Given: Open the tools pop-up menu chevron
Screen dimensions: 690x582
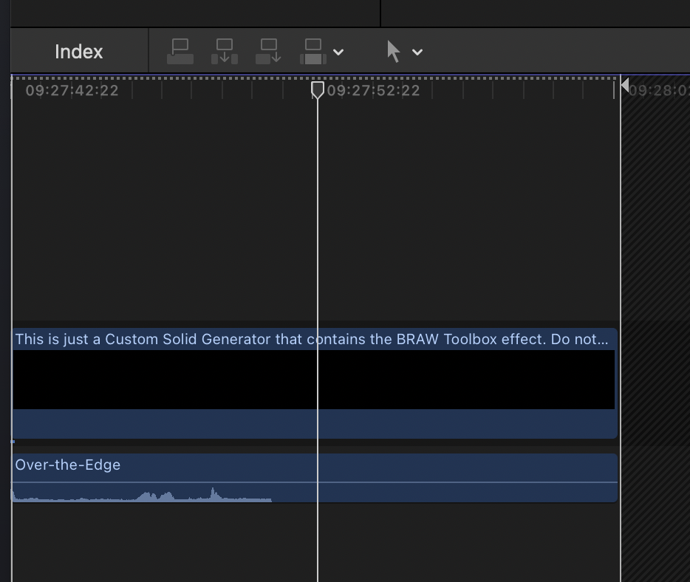Looking at the screenshot, I should pos(417,52).
